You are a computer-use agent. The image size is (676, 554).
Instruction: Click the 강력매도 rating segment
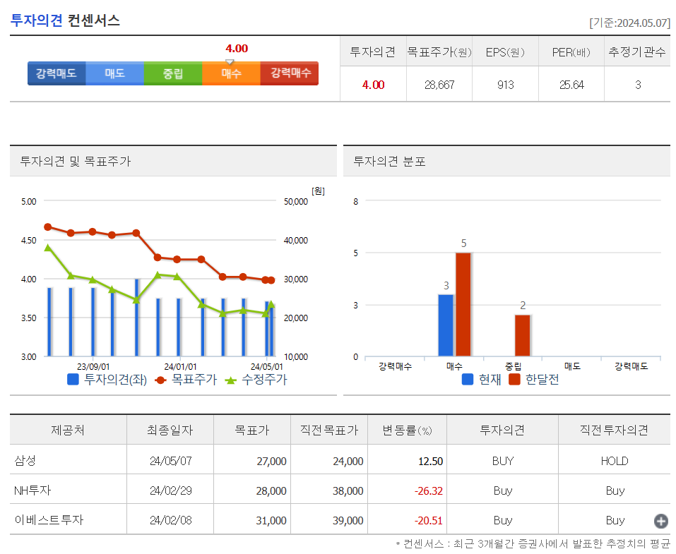(57, 73)
